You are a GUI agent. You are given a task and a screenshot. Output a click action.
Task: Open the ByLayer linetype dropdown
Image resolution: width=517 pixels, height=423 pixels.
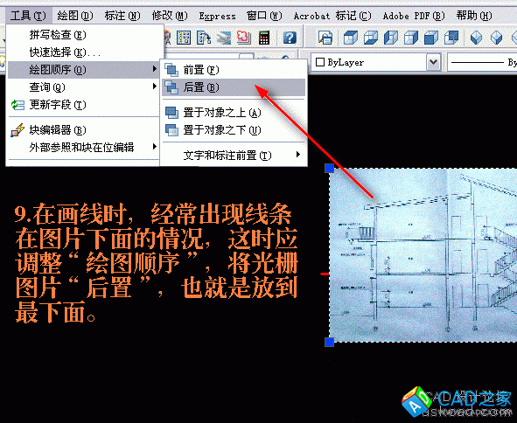pyautogui.click(x=482, y=62)
